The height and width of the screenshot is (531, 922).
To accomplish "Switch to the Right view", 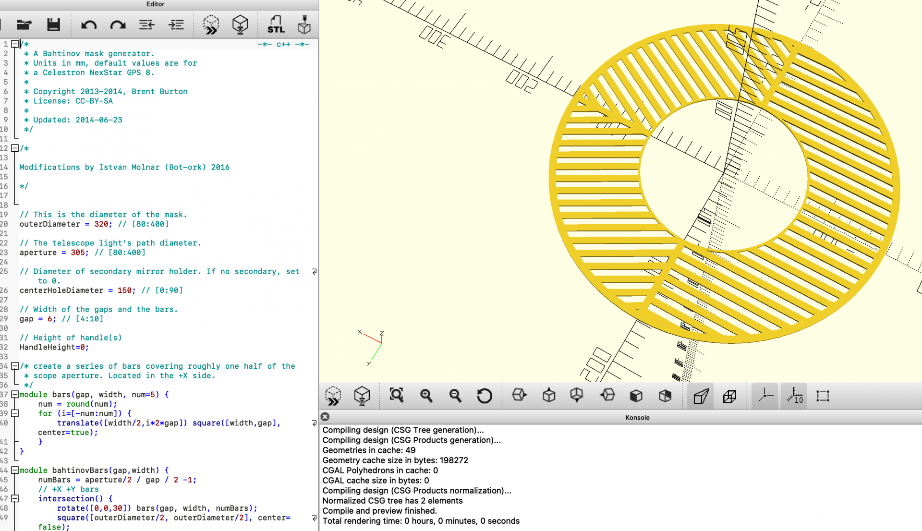I will pos(519,396).
